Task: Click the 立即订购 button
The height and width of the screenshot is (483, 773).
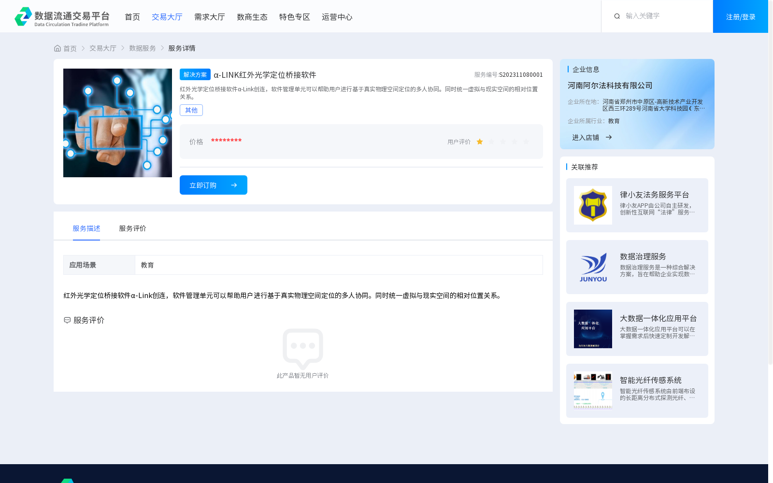Action: point(214,185)
